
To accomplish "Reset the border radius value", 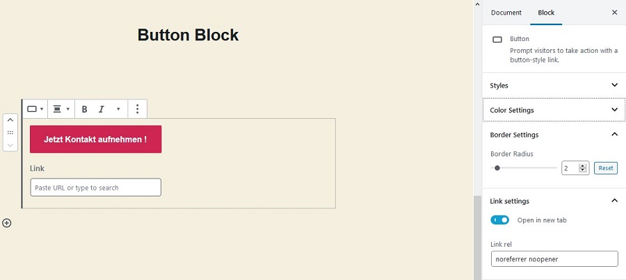I will 606,168.
